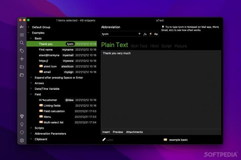This screenshot has width=241, height=160.
Task: Expand the Arrows group chevron
Action: click(31, 83)
